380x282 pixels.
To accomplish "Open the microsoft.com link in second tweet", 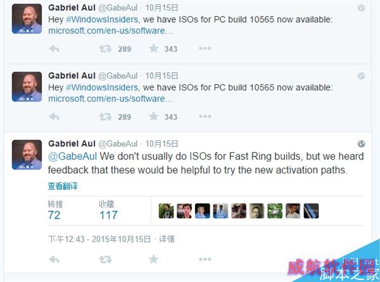I will [x=110, y=99].
